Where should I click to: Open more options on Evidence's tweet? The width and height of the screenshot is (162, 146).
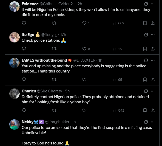pyautogui.click(x=153, y=4)
